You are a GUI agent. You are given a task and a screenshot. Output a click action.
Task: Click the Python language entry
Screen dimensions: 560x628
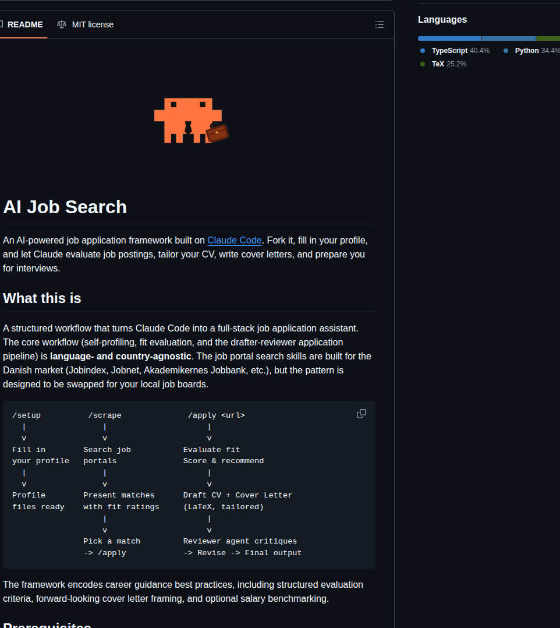531,51
